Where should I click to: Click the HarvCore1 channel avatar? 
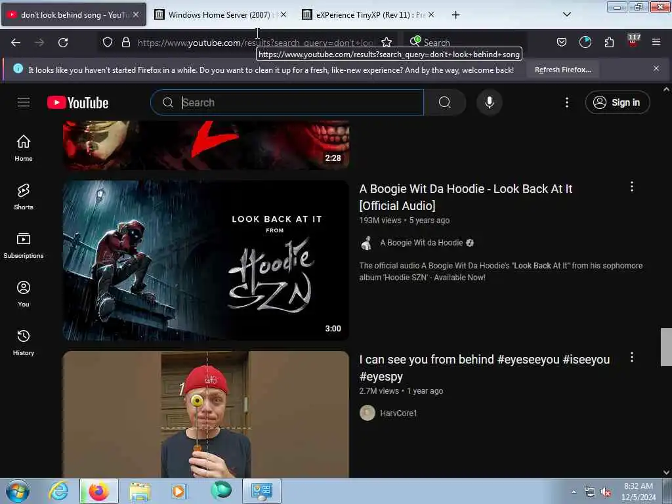[x=367, y=413]
